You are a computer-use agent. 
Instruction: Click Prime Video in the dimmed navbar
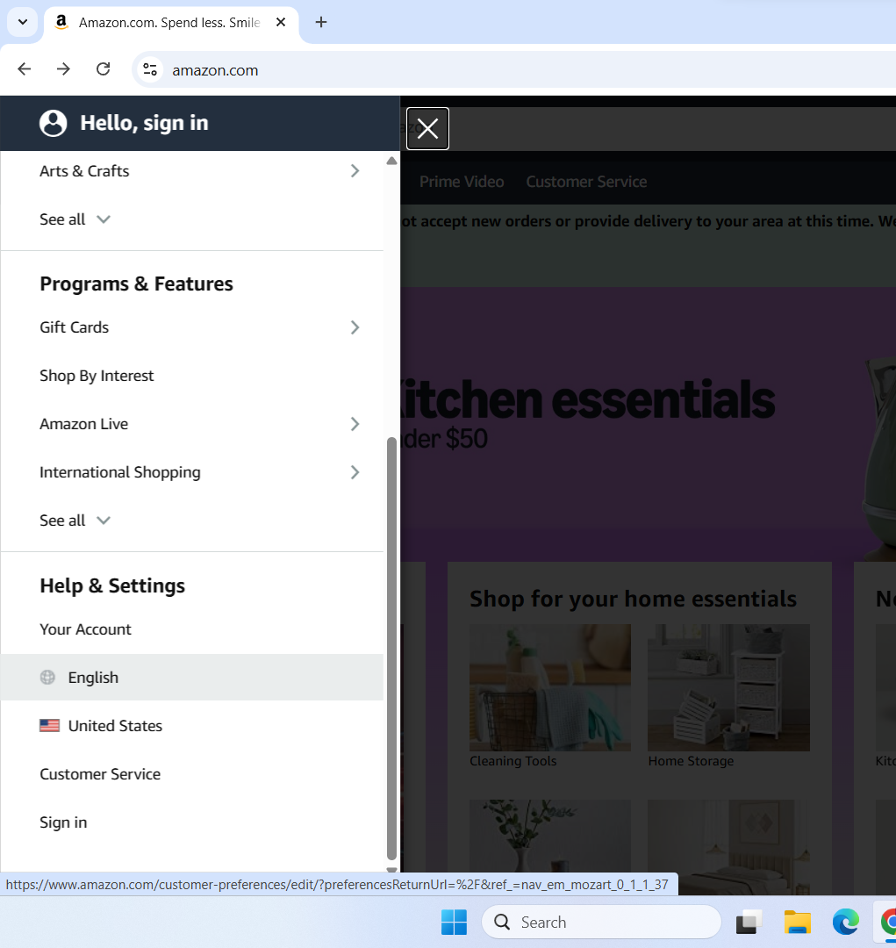point(462,182)
